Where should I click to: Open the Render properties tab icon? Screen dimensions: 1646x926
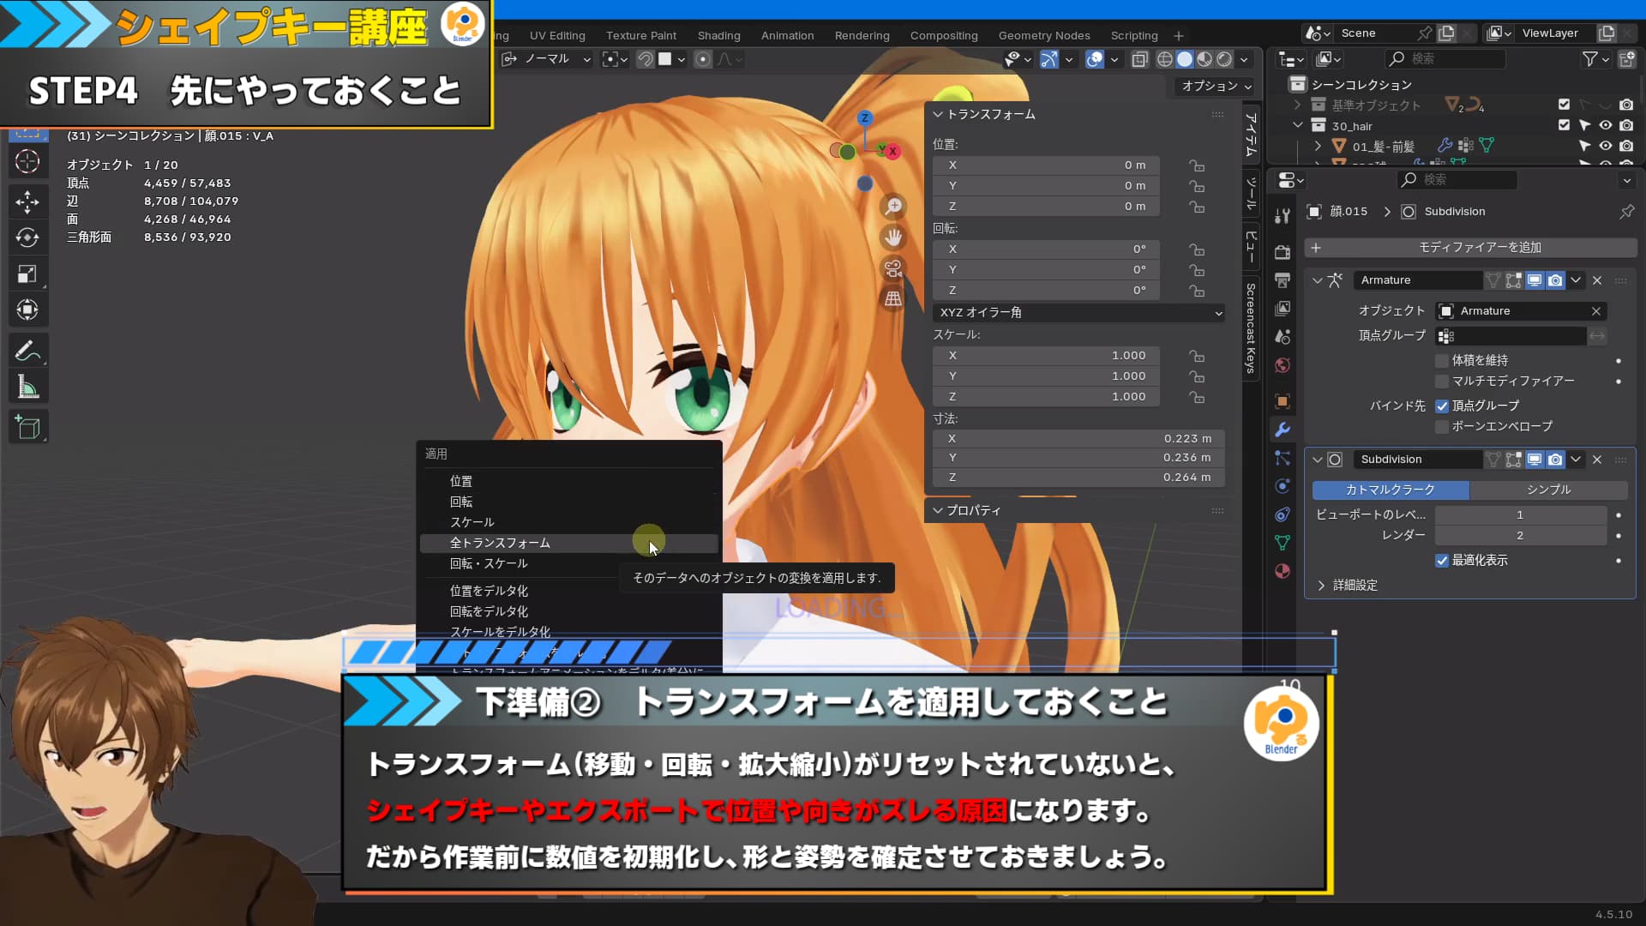coord(1283,252)
